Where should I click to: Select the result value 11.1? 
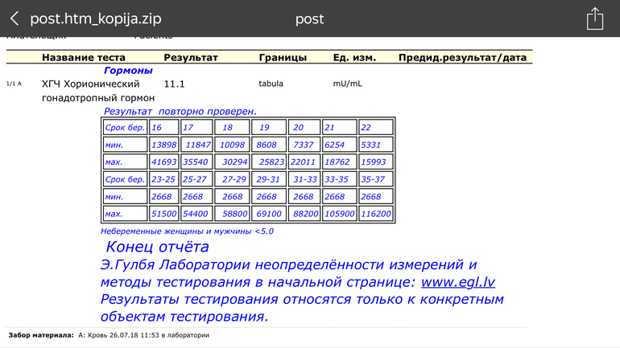175,84
